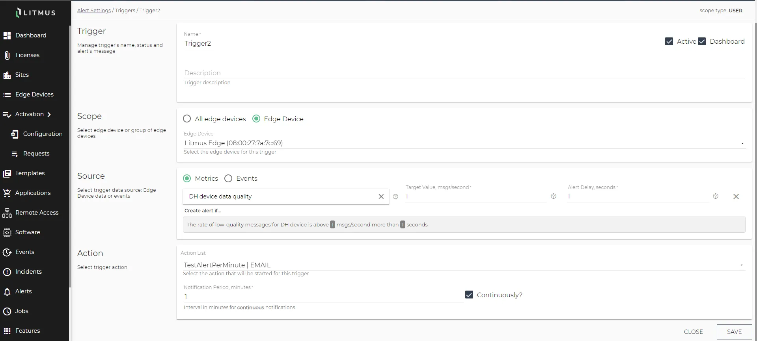Uncheck the Active checkbox
The image size is (757, 341).
pos(669,41)
